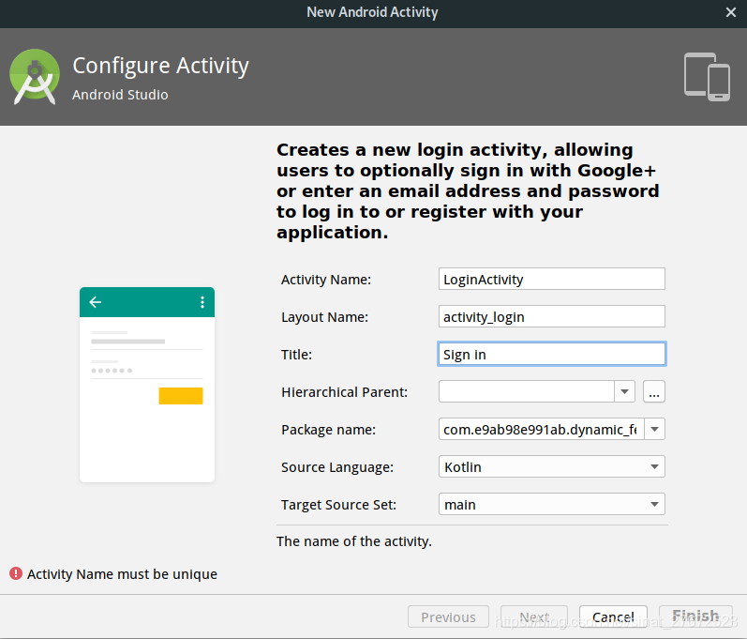The width and height of the screenshot is (747, 639).
Task: Click the Activity Name: label
Action: (326, 280)
